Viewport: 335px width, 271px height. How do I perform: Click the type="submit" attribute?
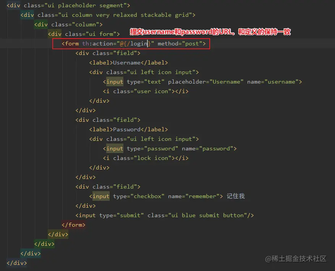121,216
